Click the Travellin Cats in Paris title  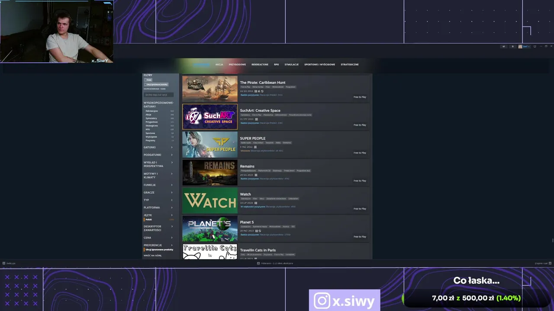click(x=258, y=250)
